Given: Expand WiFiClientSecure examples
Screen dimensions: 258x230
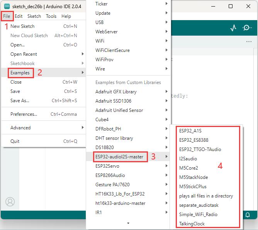Looking at the screenshot, I should [128, 50].
